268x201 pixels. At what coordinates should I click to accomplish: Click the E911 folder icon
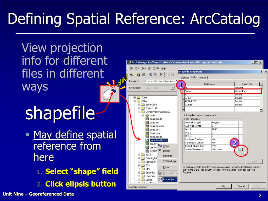tap(143, 155)
